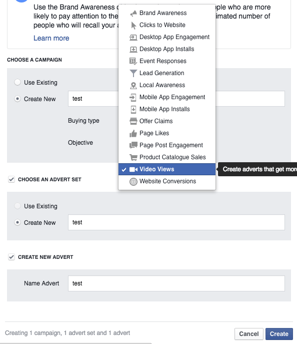Click the Website Conversions globe icon
This screenshot has width=297, height=344.
click(x=133, y=181)
